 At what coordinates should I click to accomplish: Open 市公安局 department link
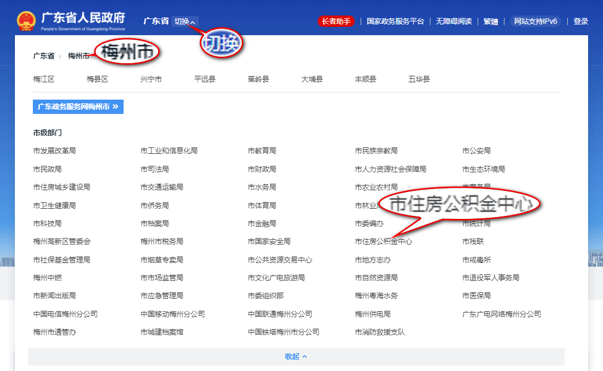point(476,151)
